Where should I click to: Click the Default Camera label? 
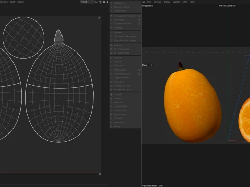tap(227, 6)
